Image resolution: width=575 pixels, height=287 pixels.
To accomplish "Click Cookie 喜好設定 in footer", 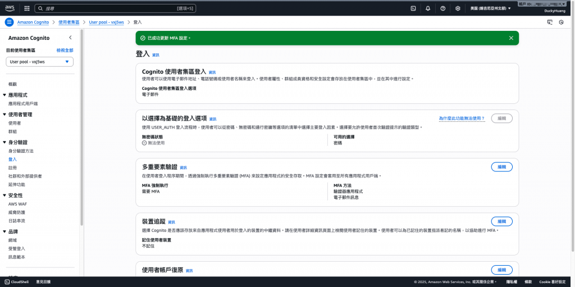I will point(553,282).
